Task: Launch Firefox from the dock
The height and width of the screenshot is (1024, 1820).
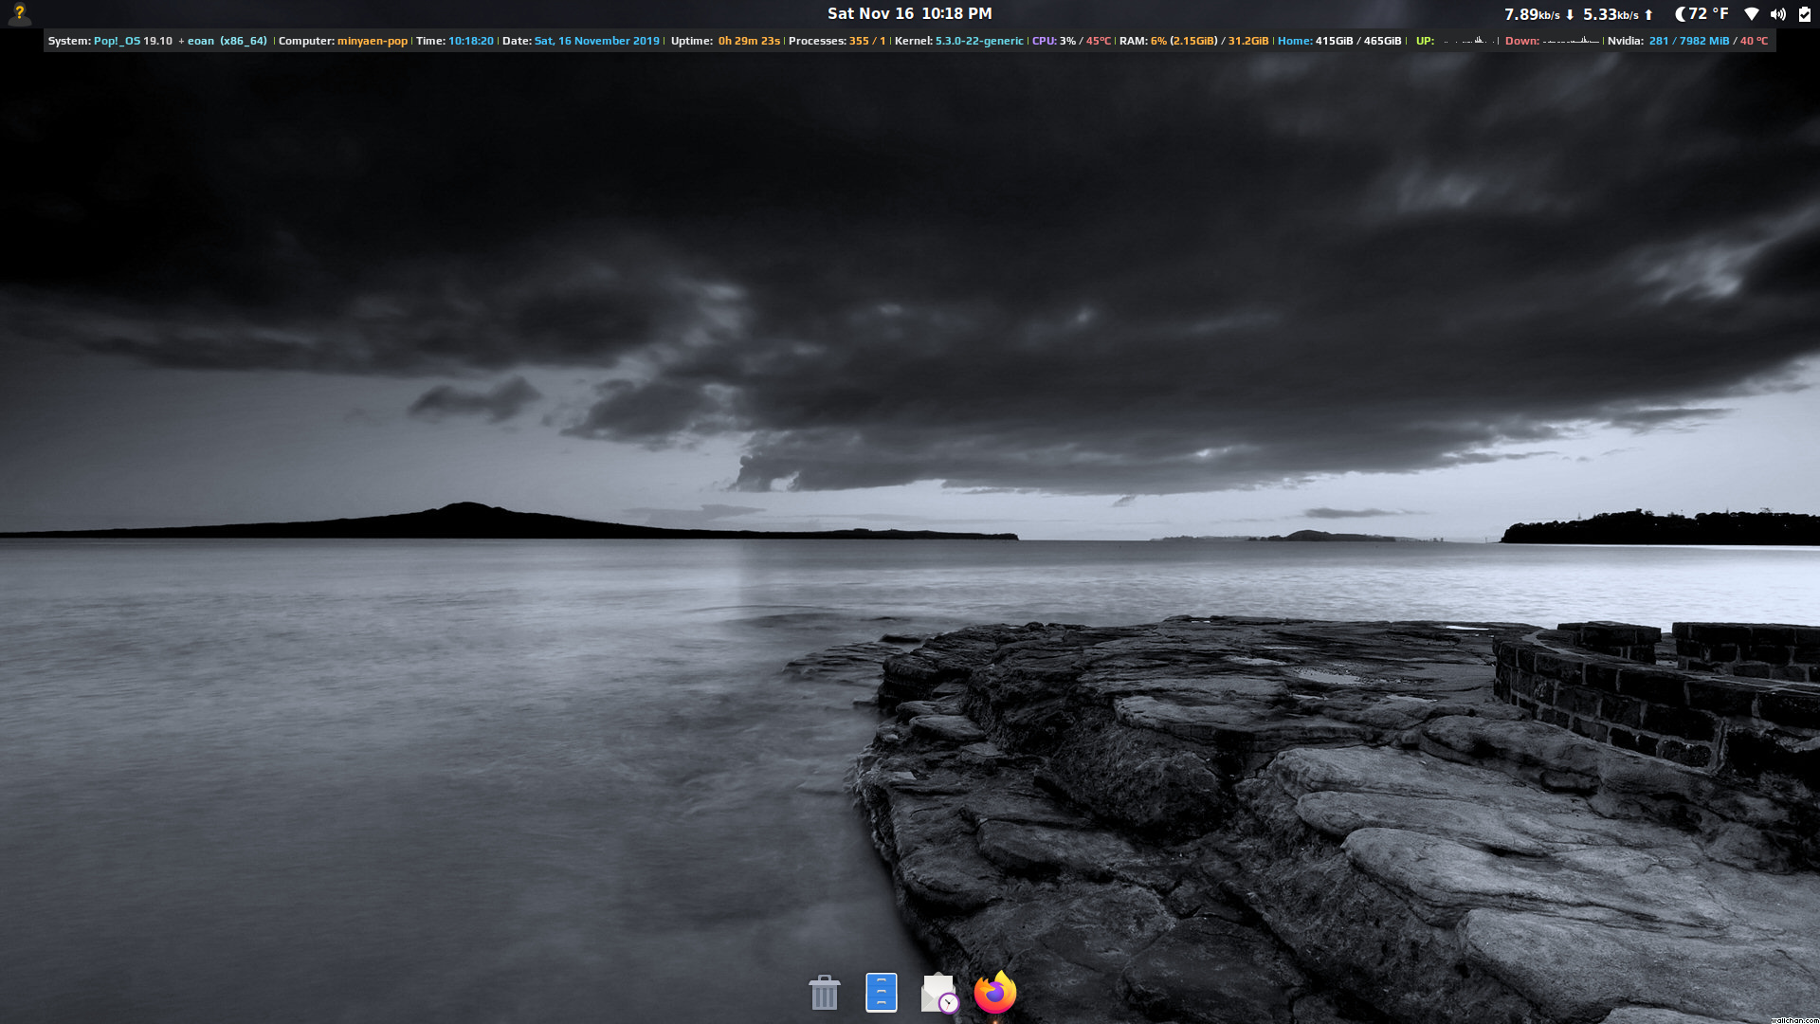Action: pos(995,993)
